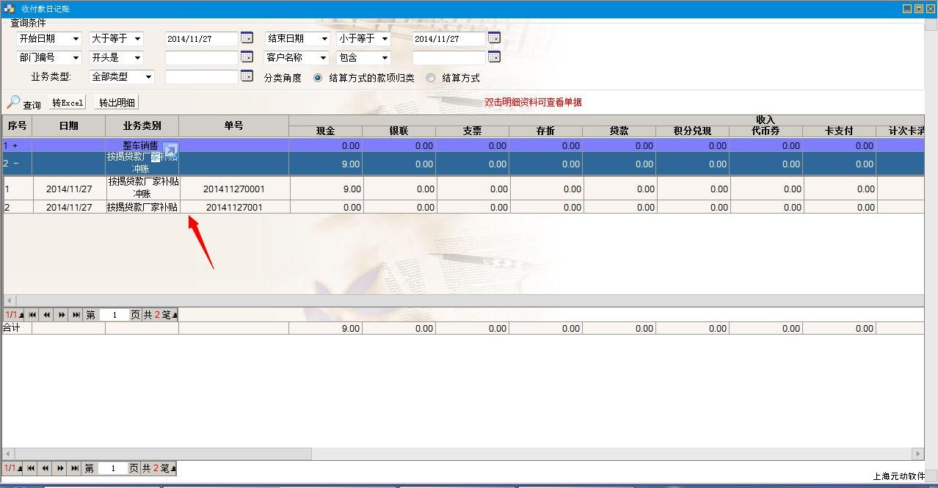The image size is (938, 488).
Task: Expand row 1 整车销售 with plus sign
Action: 15,146
